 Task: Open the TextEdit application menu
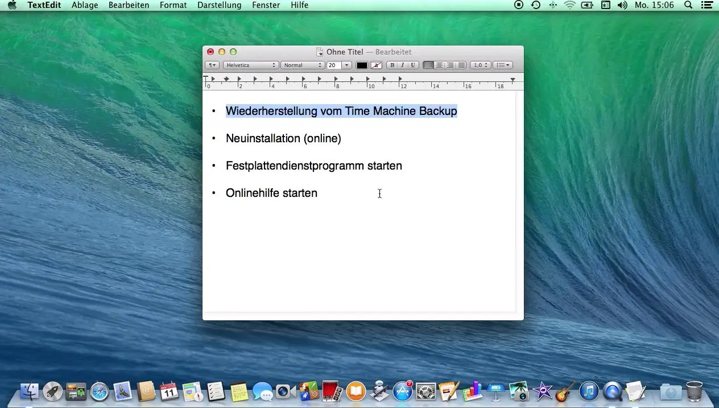[x=44, y=5]
